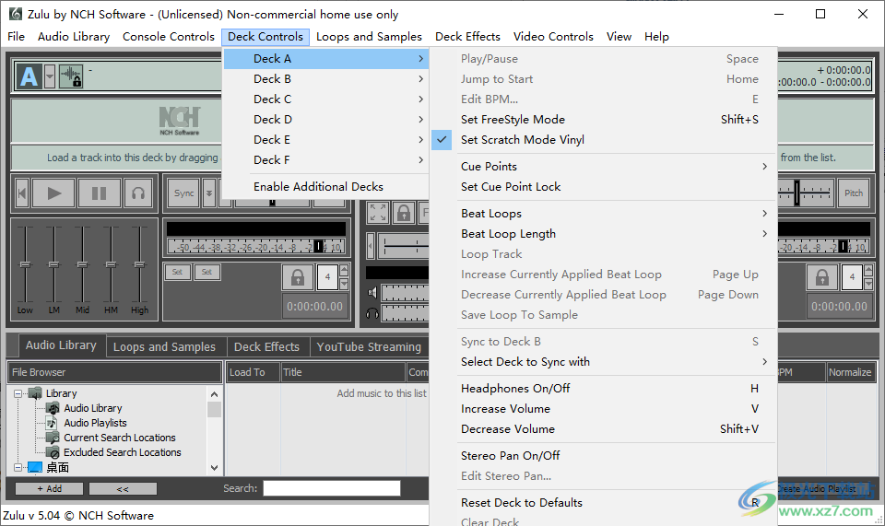Click the Search input field

click(332, 488)
